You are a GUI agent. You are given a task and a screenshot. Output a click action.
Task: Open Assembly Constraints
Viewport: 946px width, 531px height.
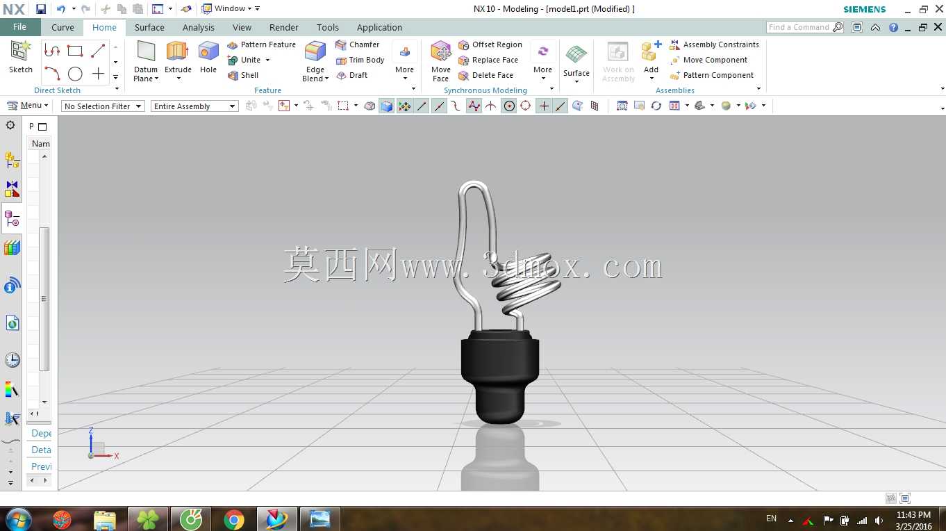pos(715,44)
